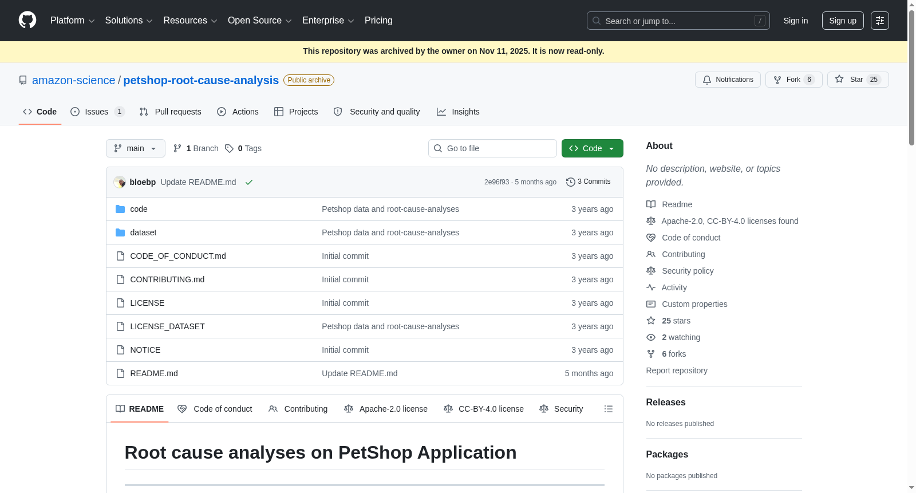The height and width of the screenshot is (493, 916).
Task: Open the dataset folder icon
Action: [x=120, y=232]
